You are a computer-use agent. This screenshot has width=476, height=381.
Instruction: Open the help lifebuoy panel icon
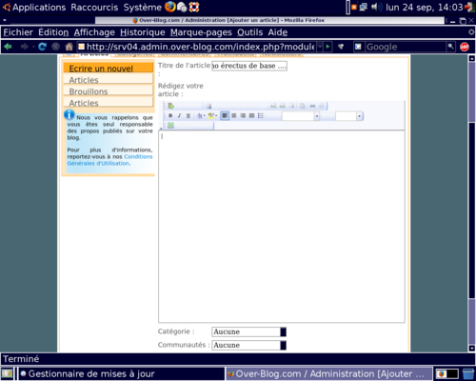pyautogui.click(x=194, y=7)
